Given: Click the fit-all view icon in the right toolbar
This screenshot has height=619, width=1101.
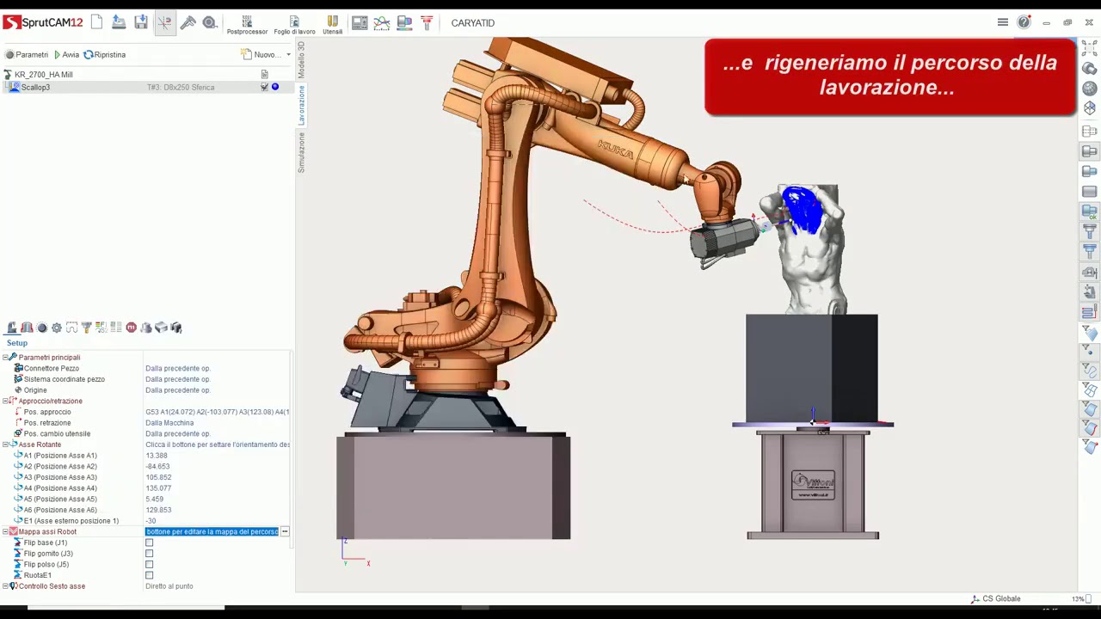Looking at the screenshot, I should [1090, 50].
